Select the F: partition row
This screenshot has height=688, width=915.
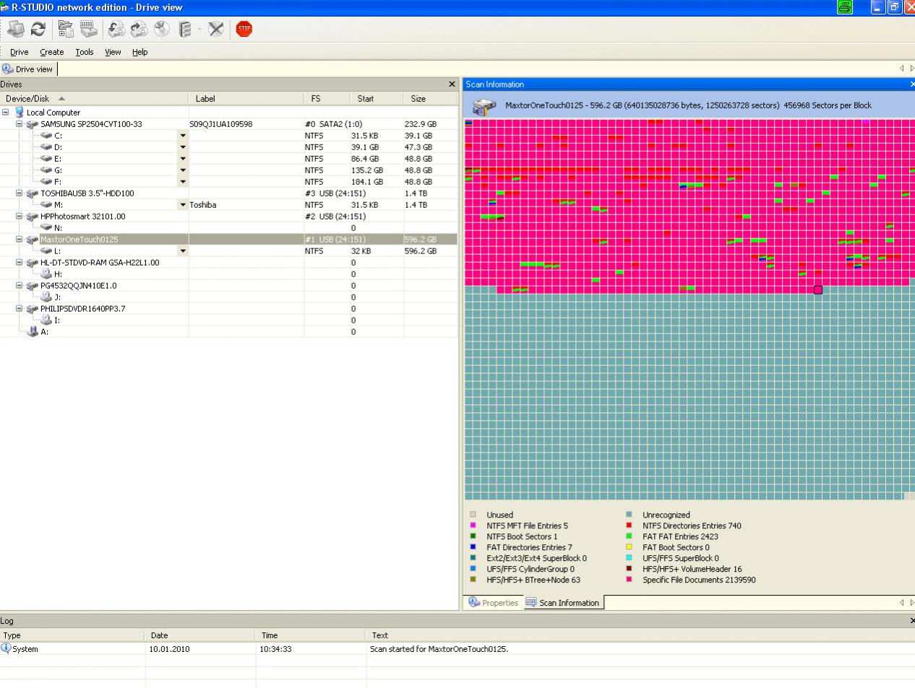[x=228, y=182]
